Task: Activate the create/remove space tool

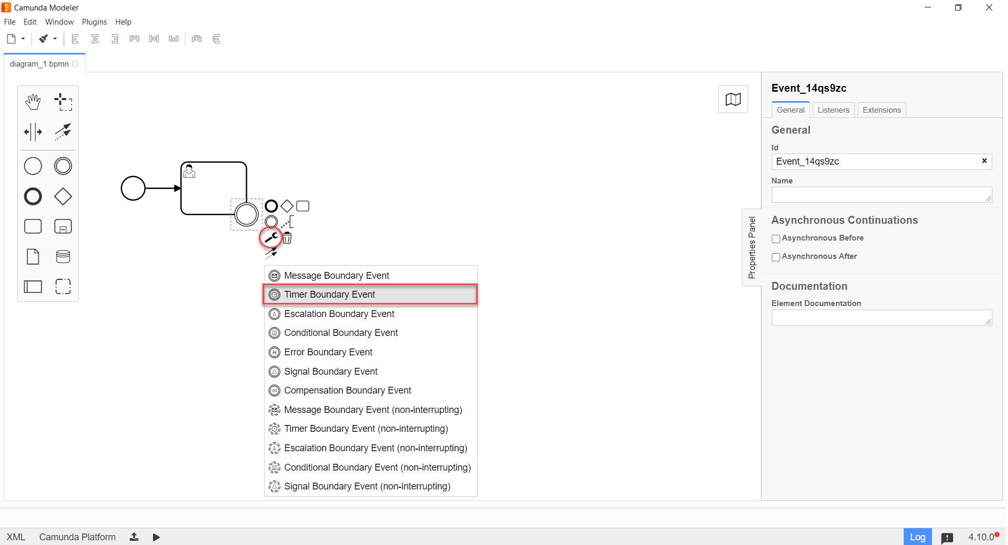Action: (x=33, y=132)
